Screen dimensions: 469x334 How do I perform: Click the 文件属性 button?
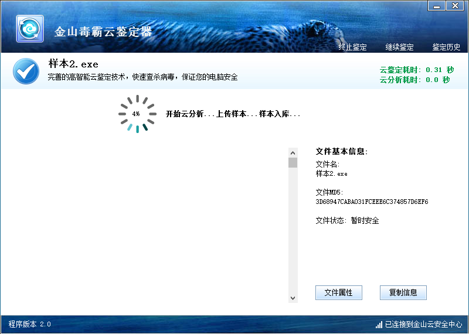338,292
